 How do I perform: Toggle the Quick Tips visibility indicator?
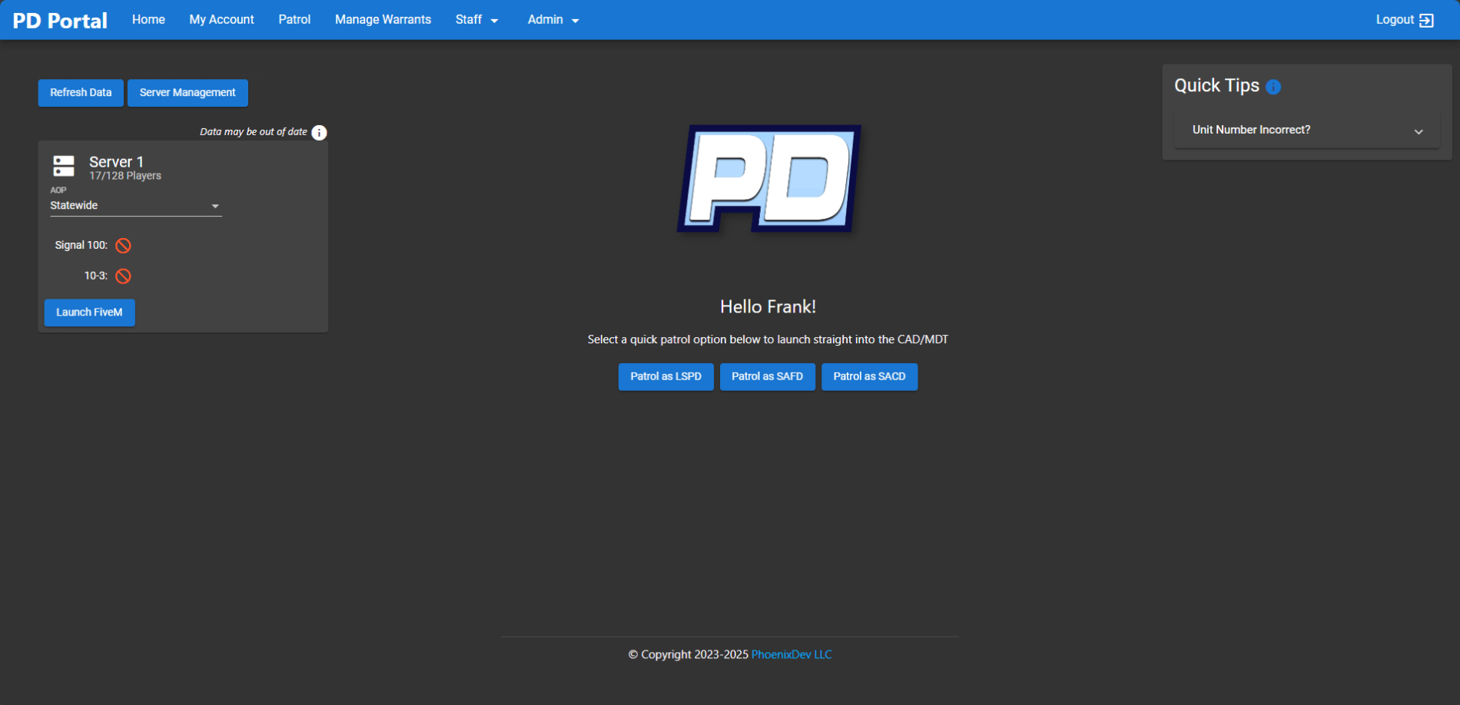(1274, 87)
